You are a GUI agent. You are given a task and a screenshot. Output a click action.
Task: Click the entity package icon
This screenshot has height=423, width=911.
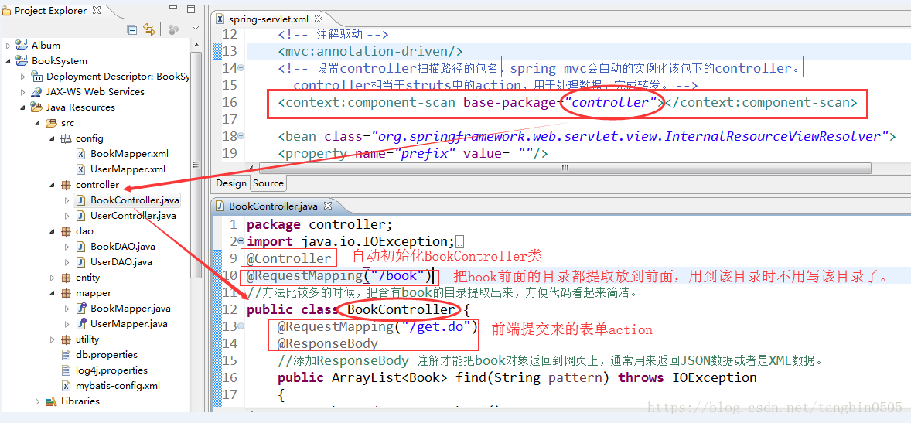click(66, 278)
